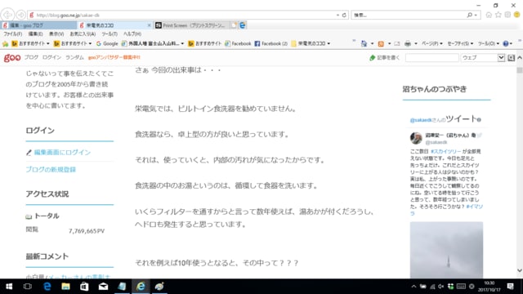Click the taskbar clock showing 2017/10/17
The width and height of the screenshot is (523, 294).
click(x=489, y=287)
